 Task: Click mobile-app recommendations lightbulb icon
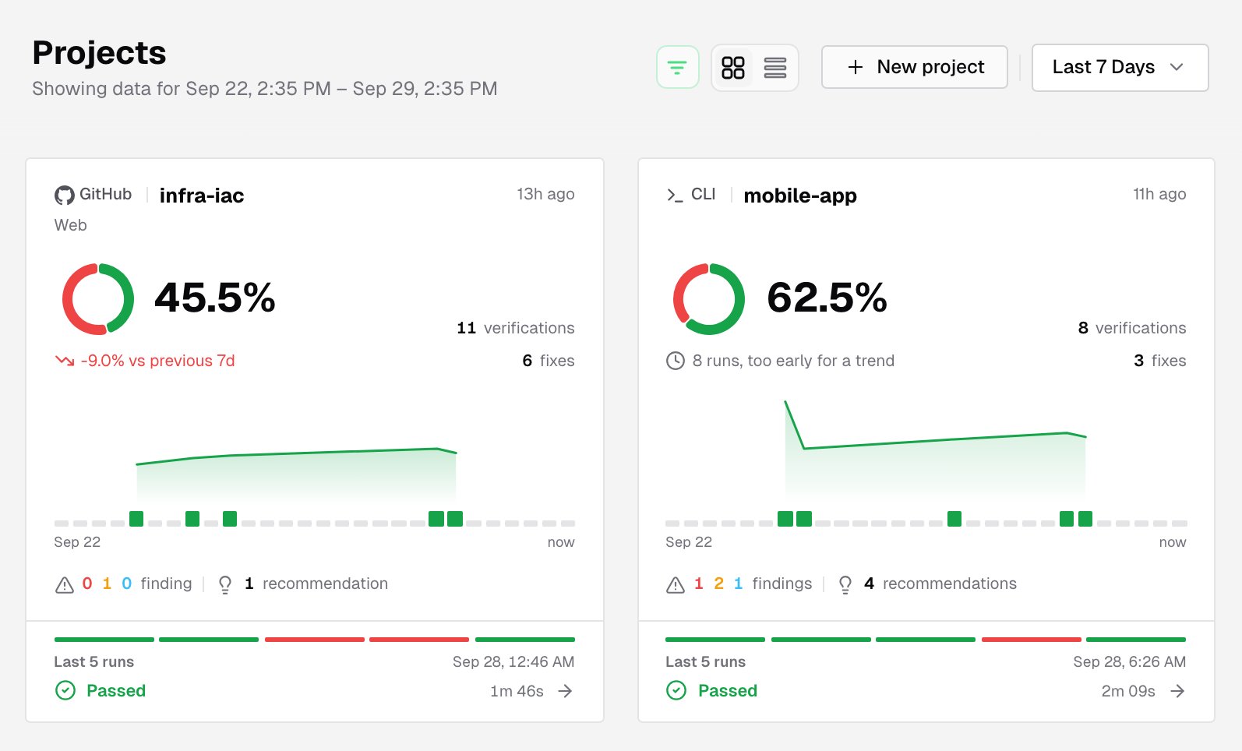[845, 584]
